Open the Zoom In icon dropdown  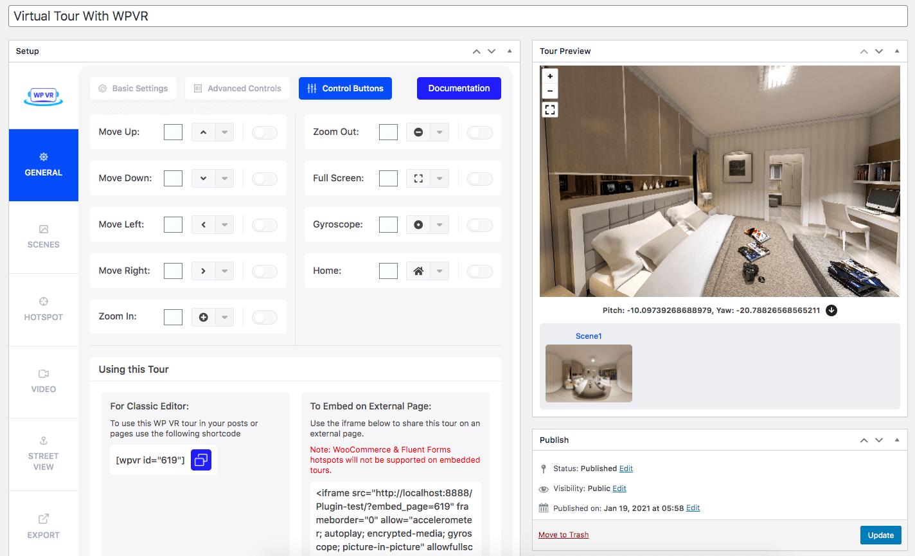coord(224,318)
